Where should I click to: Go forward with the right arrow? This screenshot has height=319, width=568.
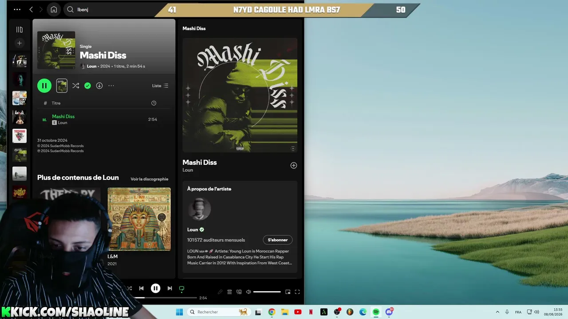(41, 9)
